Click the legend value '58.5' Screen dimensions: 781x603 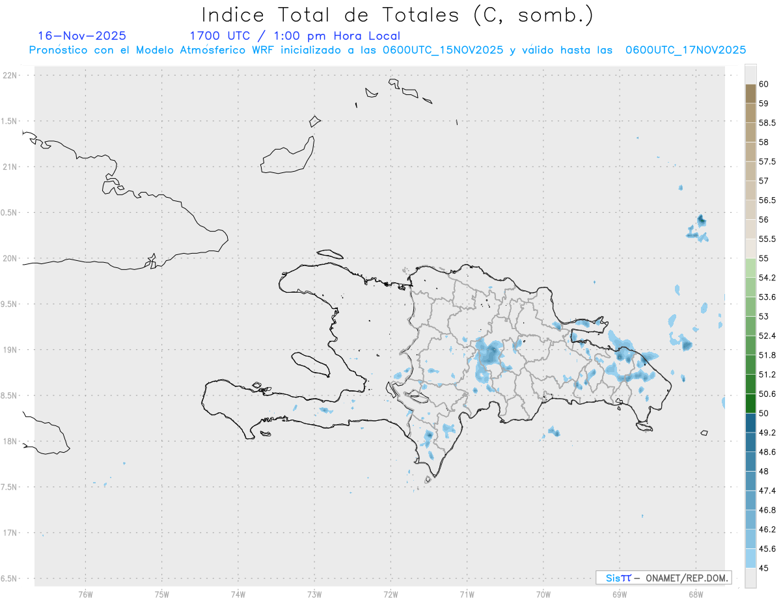click(767, 122)
